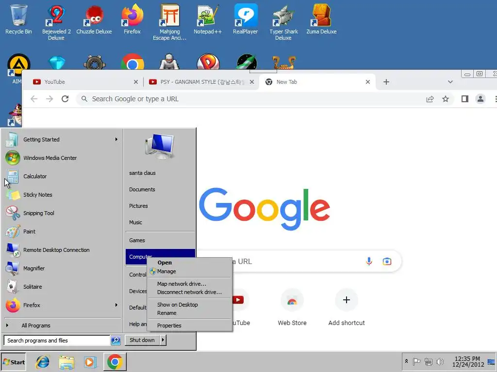Image resolution: width=497 pixels, height=372 pixels.
Task: Click the search magnifier button in Start menu
Action: tap(116, 341)
